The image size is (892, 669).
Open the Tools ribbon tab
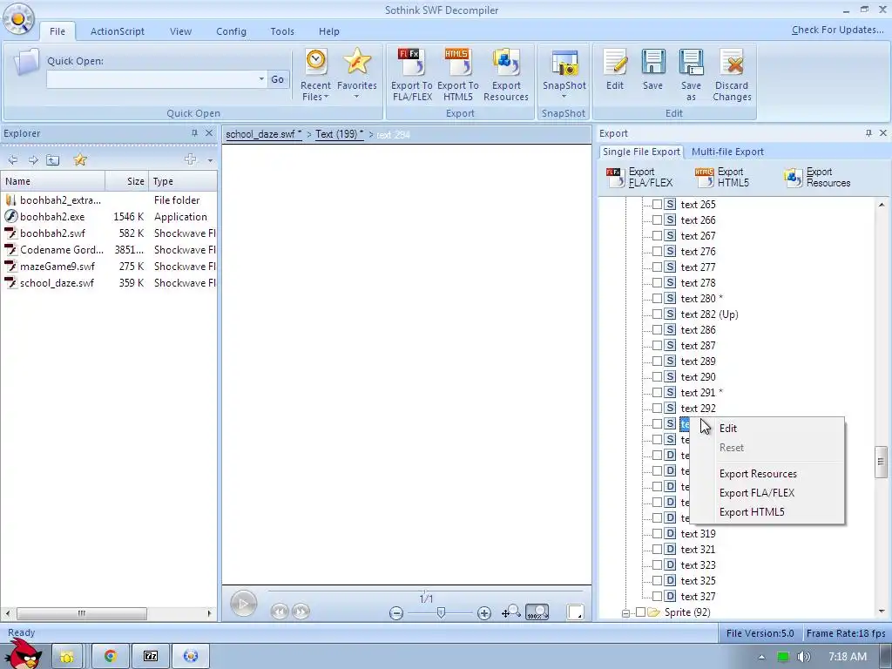point(282,31)
